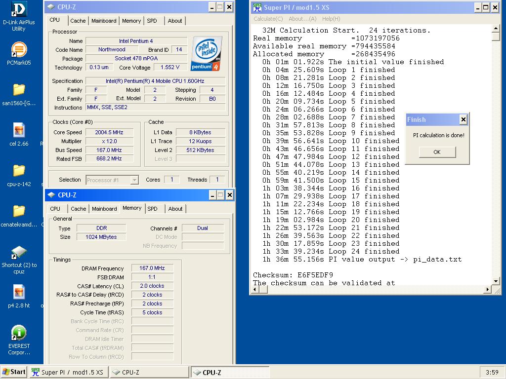Viewport: 506px width, 379px height.
Task: Open the SPD tab in the upper CPU-Z window
Action: [152, 21]
